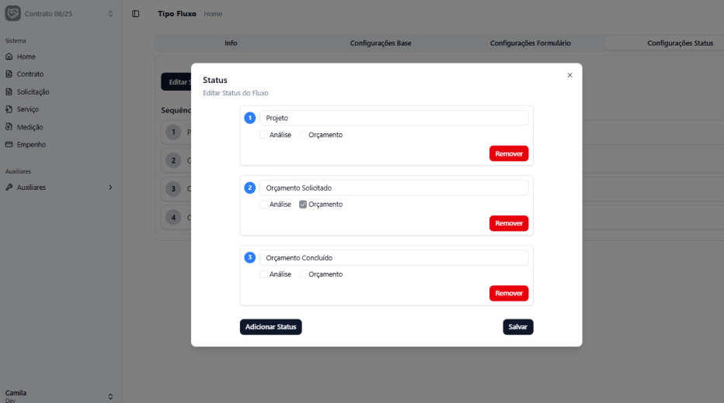Open Contrato in sidebar
Image resolution: width=724 pixels, height=403 pixels.
click(x=30, y=74)
